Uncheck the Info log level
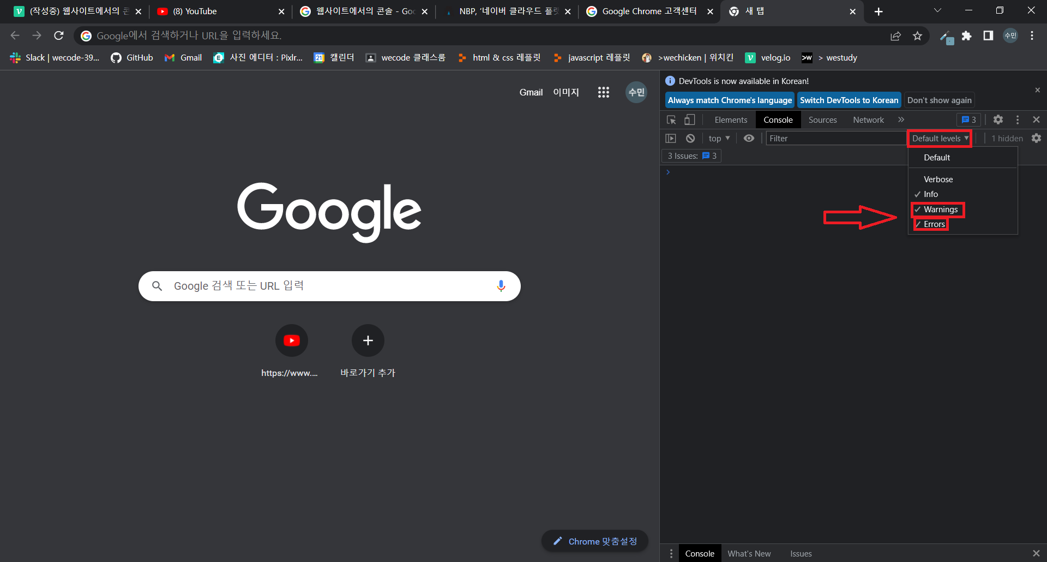This screenshot has width=1047, height=562. (x=962, y=194)
